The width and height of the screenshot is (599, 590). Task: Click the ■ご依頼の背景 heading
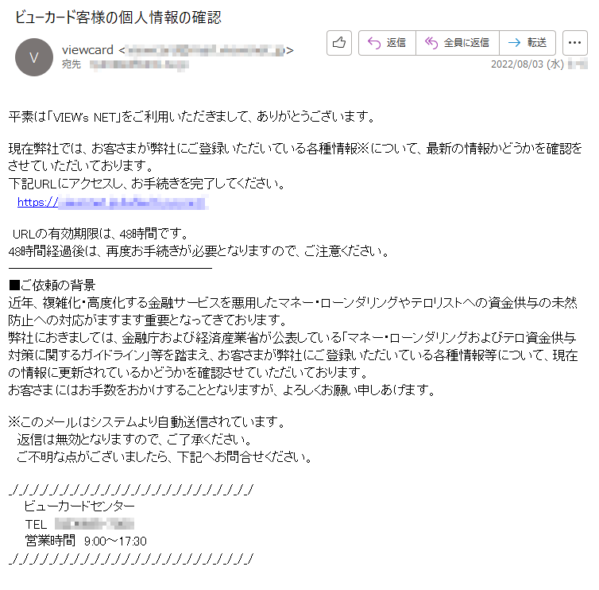52,285
